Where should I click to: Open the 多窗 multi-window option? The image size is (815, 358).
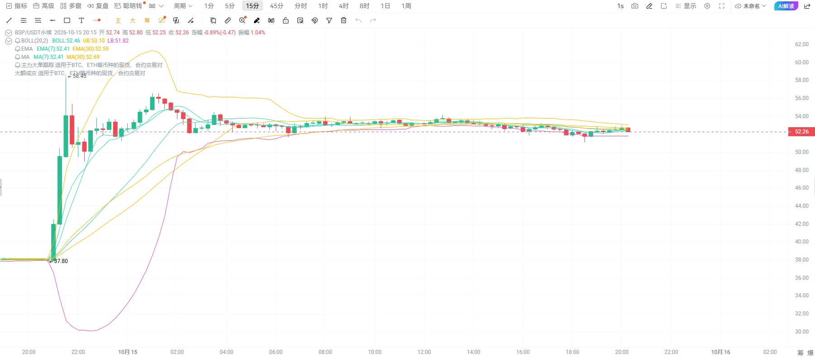pos(71,6)
